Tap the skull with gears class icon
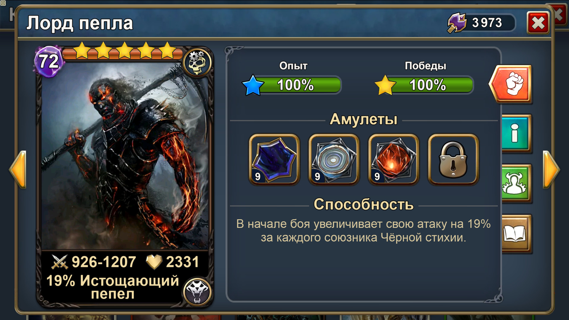Image resolution: width=569 pixels, height=320 pixels. point(197,62)
